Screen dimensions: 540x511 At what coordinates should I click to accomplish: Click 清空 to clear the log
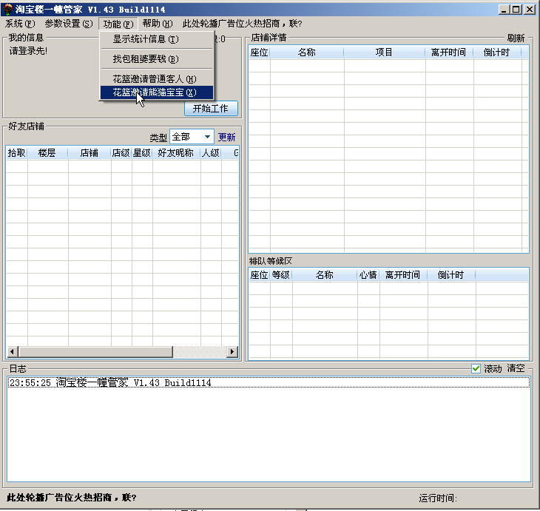coord(516,368)
